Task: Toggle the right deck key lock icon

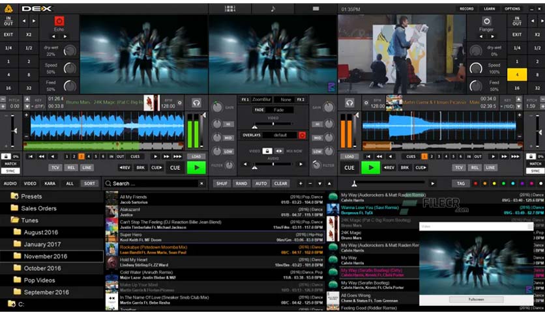Action: 531,156
